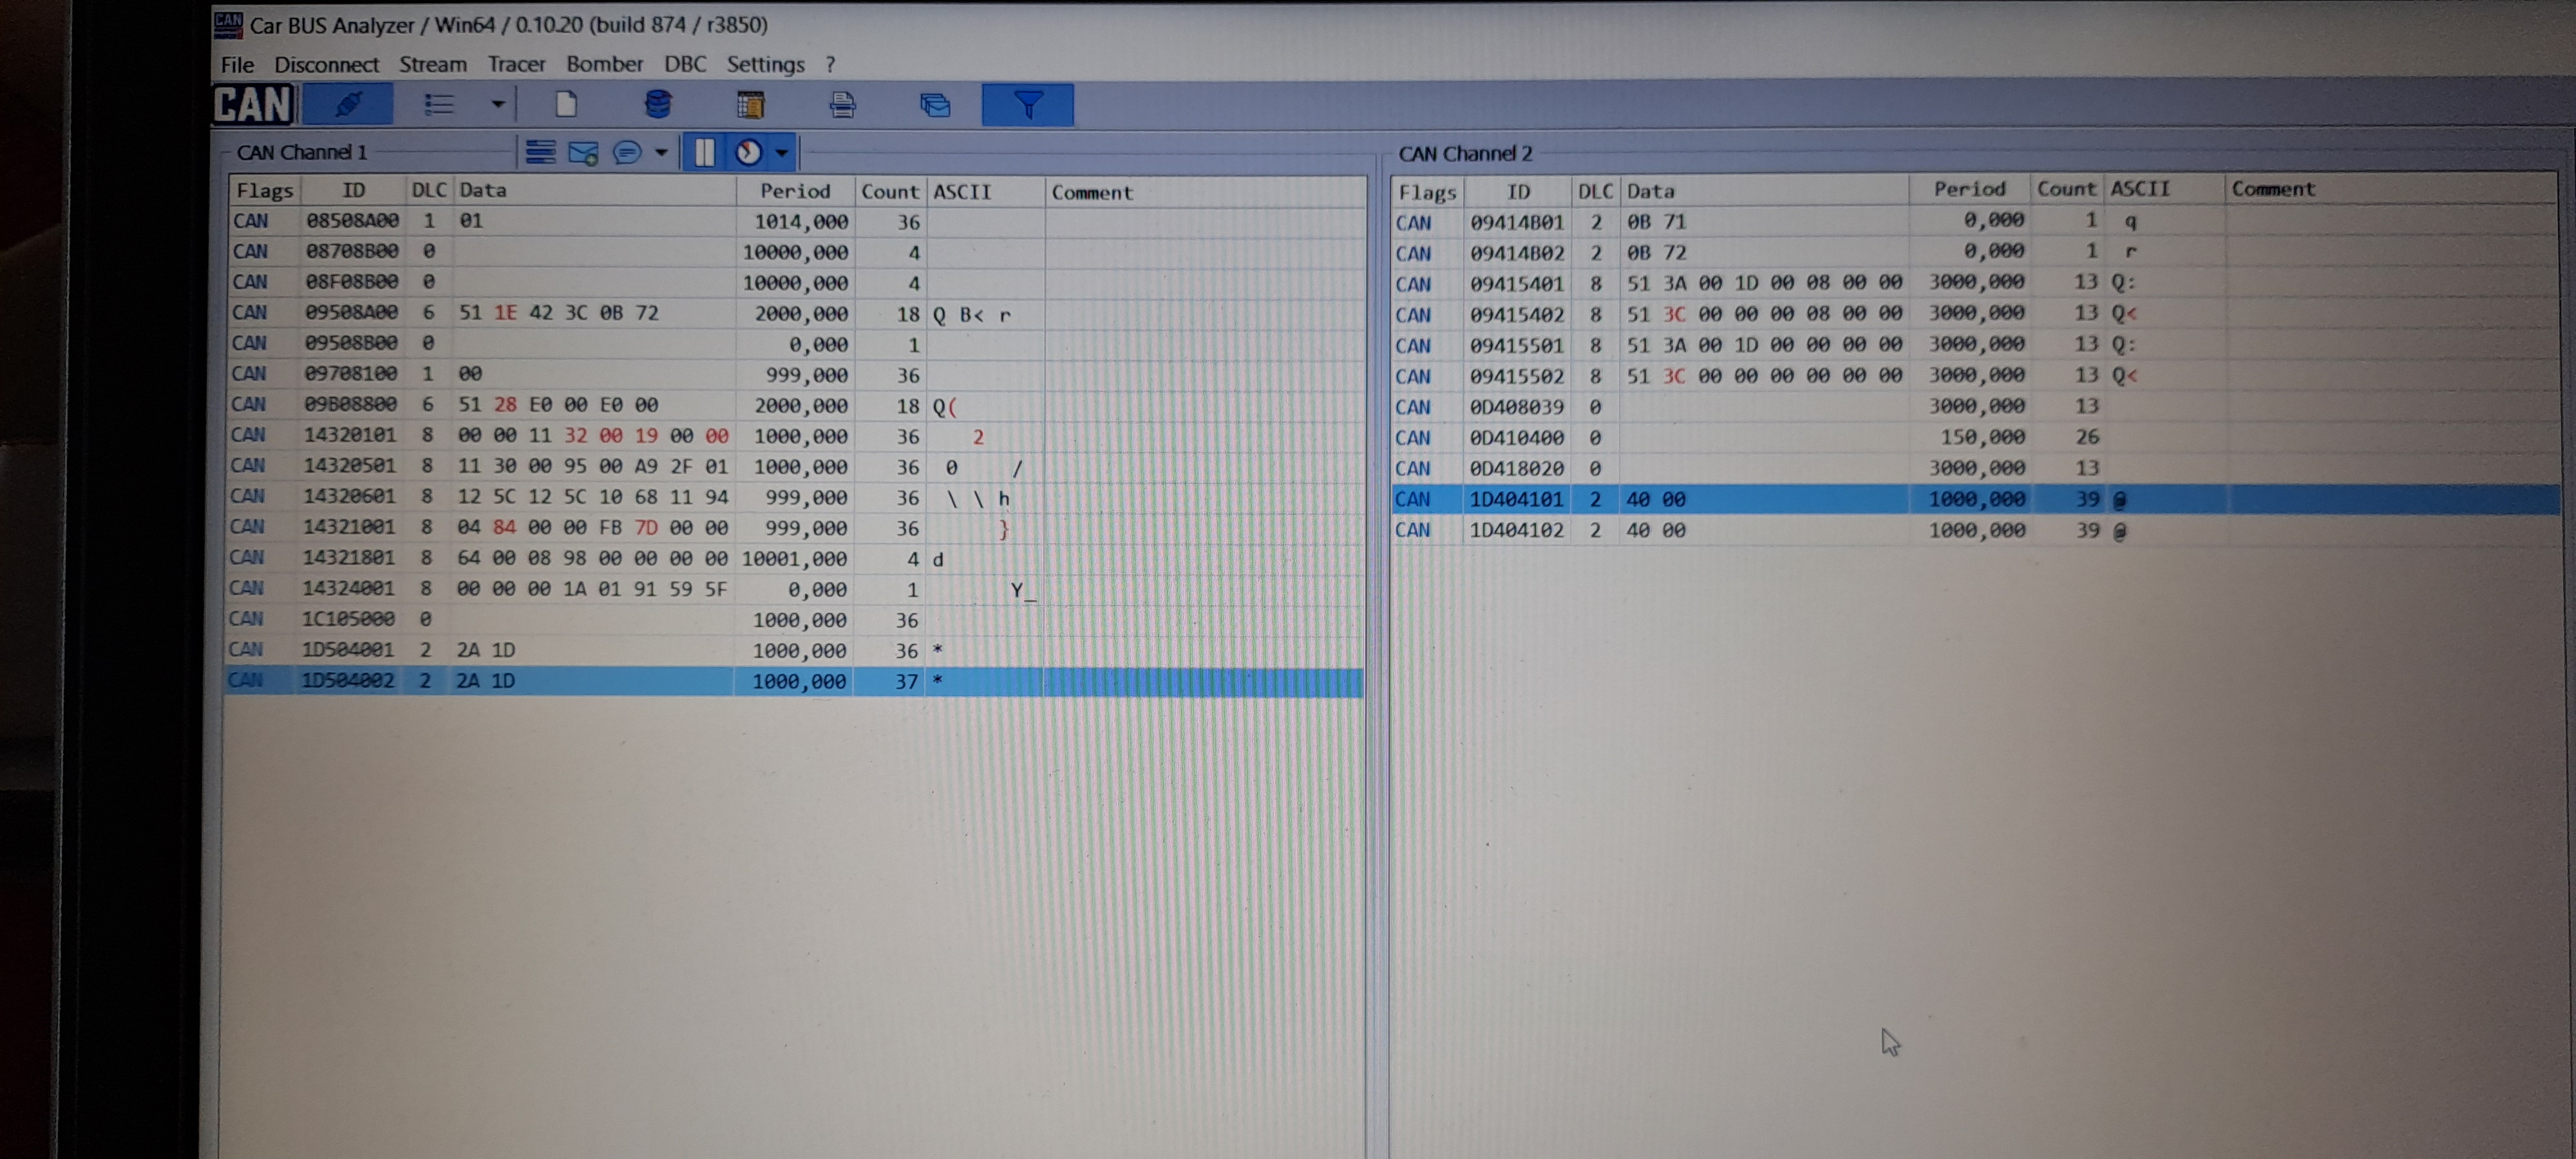The width and height of the screenshot is (2576, 1159).
Task: Open the Bomber menu
Action: 604,64
